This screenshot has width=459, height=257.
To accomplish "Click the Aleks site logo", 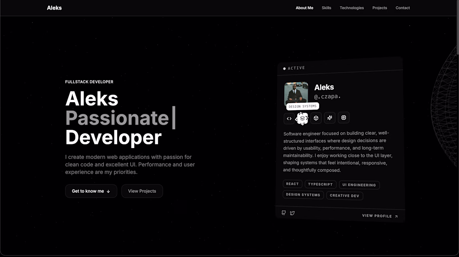I will point(54,8).
